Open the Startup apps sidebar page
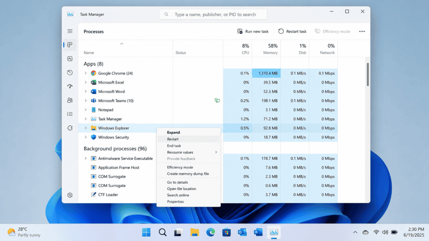Image resolution: width=429 pixels, height=241 pixels. (70, 86)
